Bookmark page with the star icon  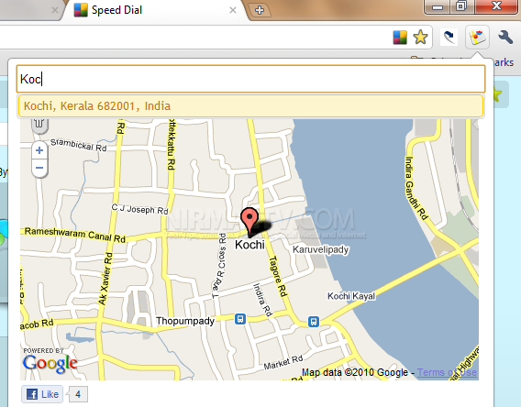tap(420, 38)
